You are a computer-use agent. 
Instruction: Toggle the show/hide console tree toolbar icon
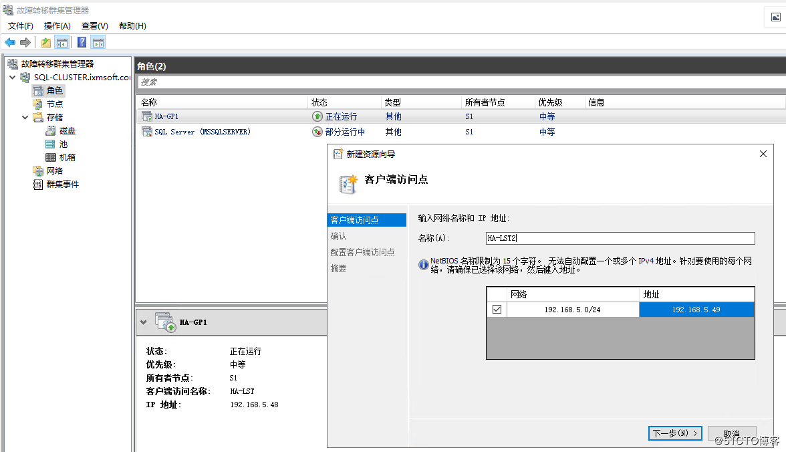click(61, 42)
